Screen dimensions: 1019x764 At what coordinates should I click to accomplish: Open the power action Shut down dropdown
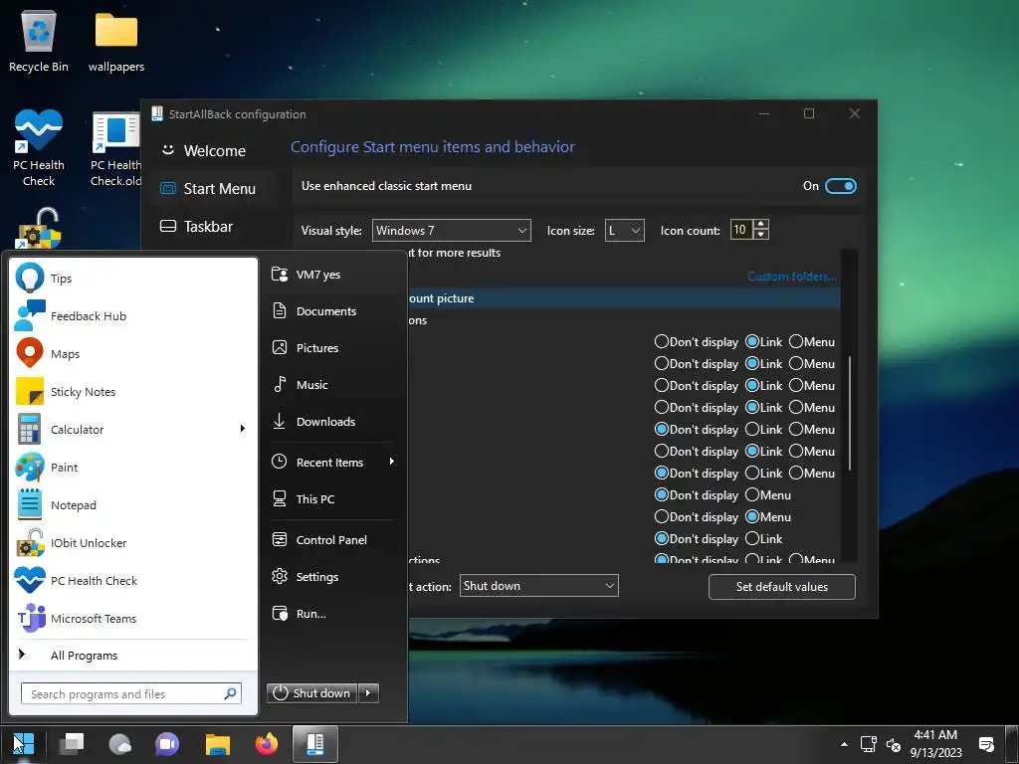[x=538, y=585]
